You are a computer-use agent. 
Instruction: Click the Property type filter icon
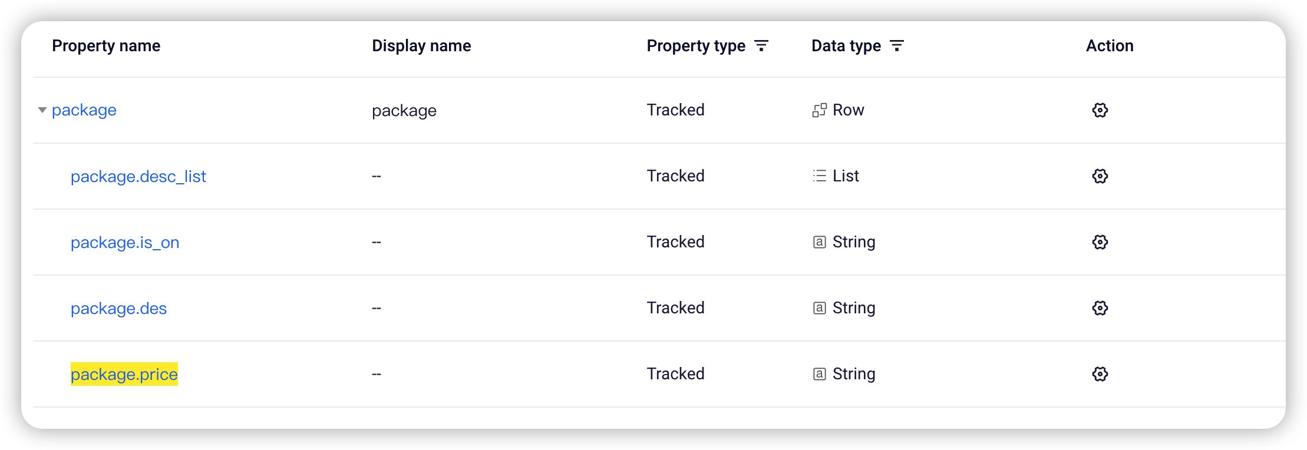click(x=761, y=46)
